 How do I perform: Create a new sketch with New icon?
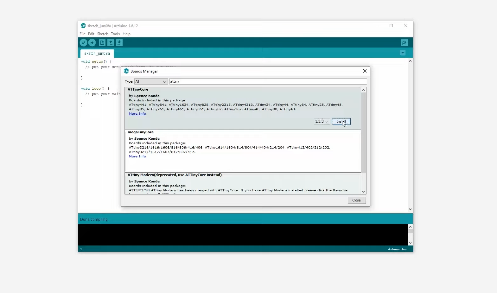coord(102,43)
